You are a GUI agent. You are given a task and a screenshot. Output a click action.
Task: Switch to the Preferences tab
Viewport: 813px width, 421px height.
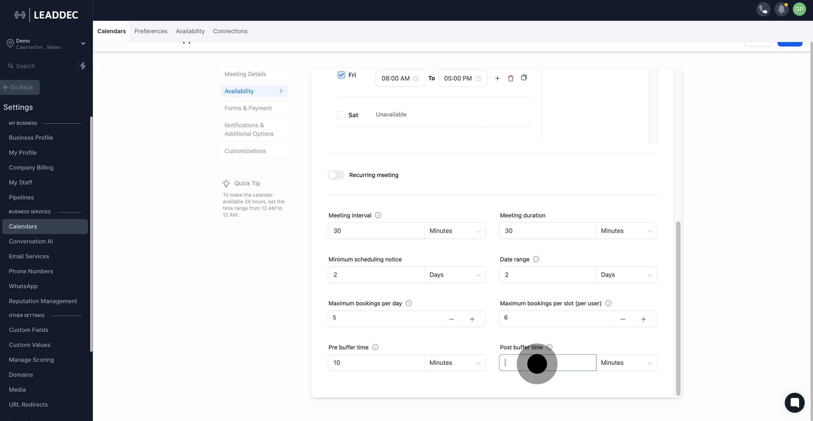pos(150,31)
